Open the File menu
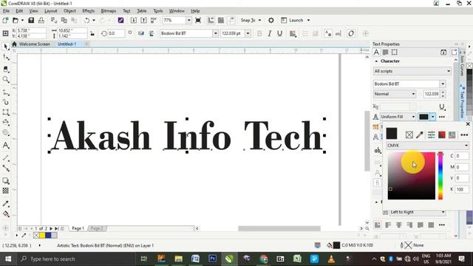 [6, 11]
